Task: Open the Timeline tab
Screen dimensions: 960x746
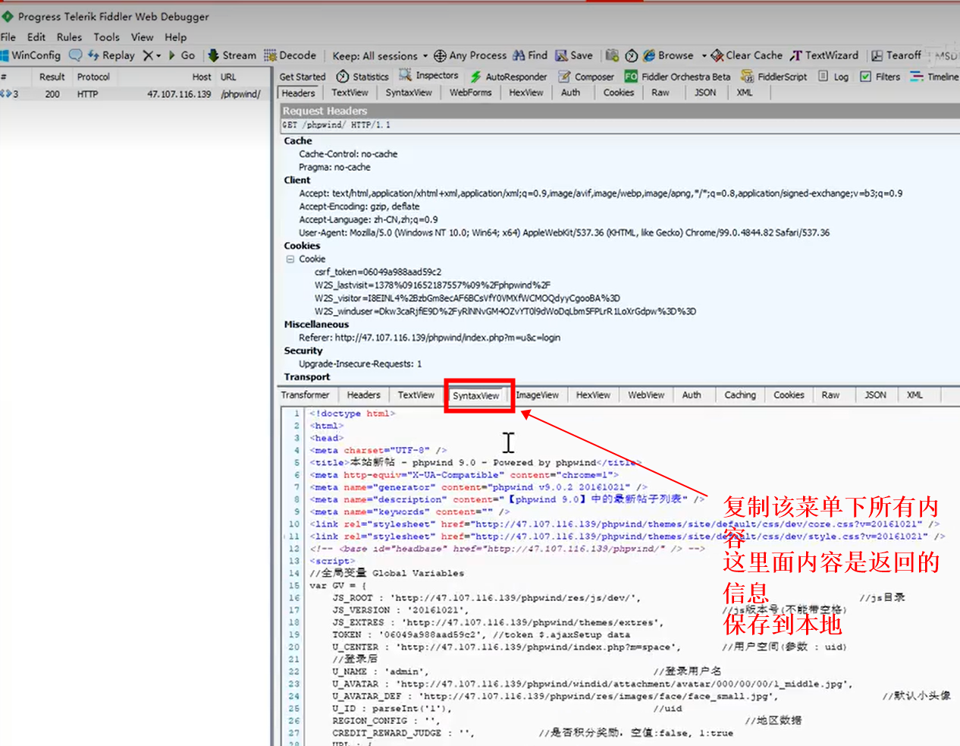Action: point(935,77)
